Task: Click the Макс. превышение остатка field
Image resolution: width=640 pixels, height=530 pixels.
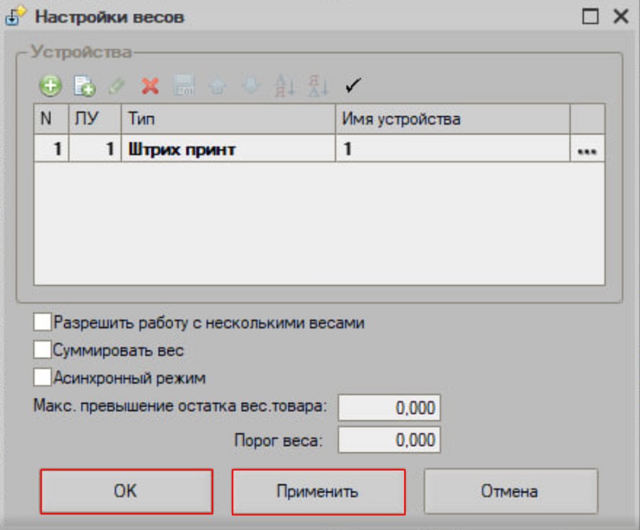Action: coord(390,407)
